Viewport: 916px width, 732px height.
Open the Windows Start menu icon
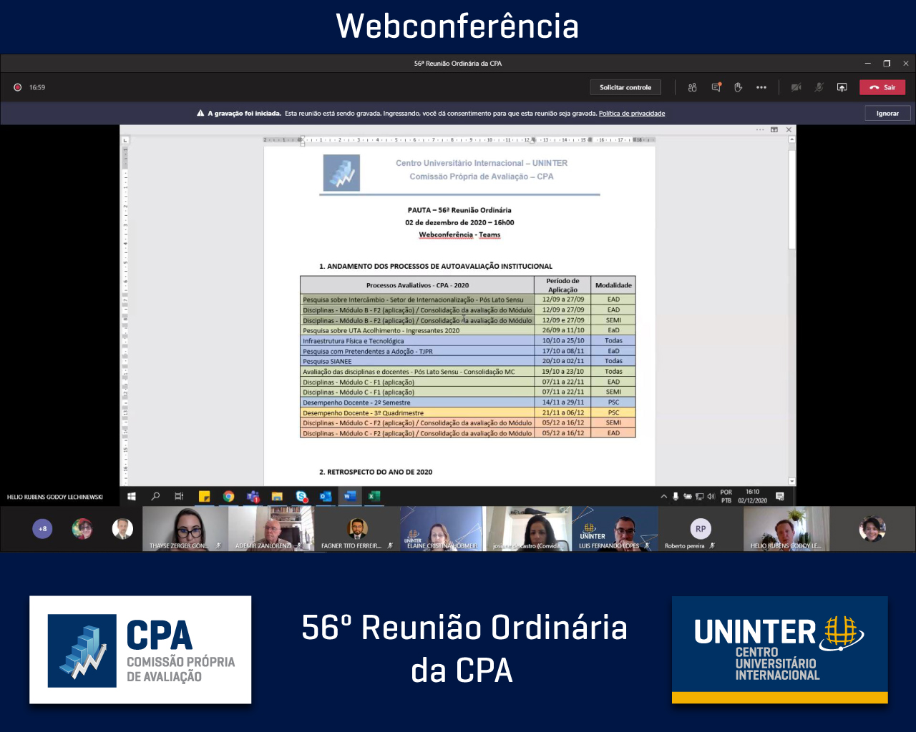tap(132, 496)
